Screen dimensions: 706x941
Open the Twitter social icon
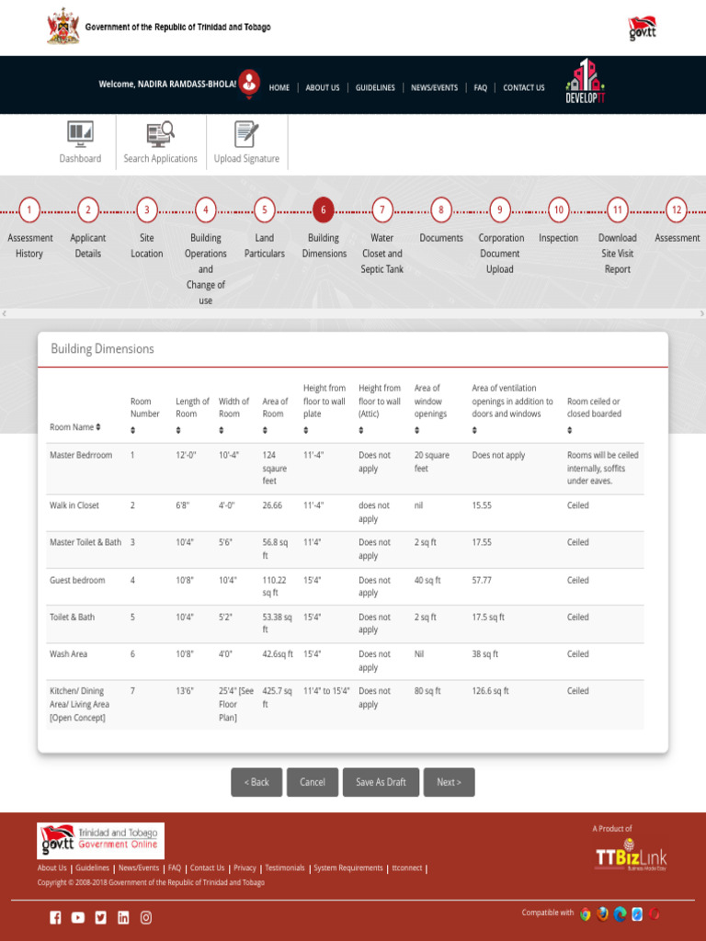tap(101, 917)
